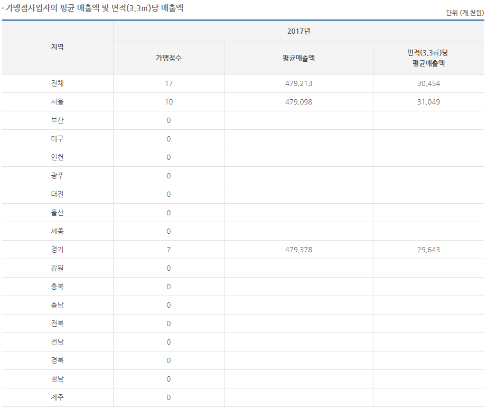Screen dimensions: 487x409
Task: Click the 세종 region cell
Action: pos(57,231)
